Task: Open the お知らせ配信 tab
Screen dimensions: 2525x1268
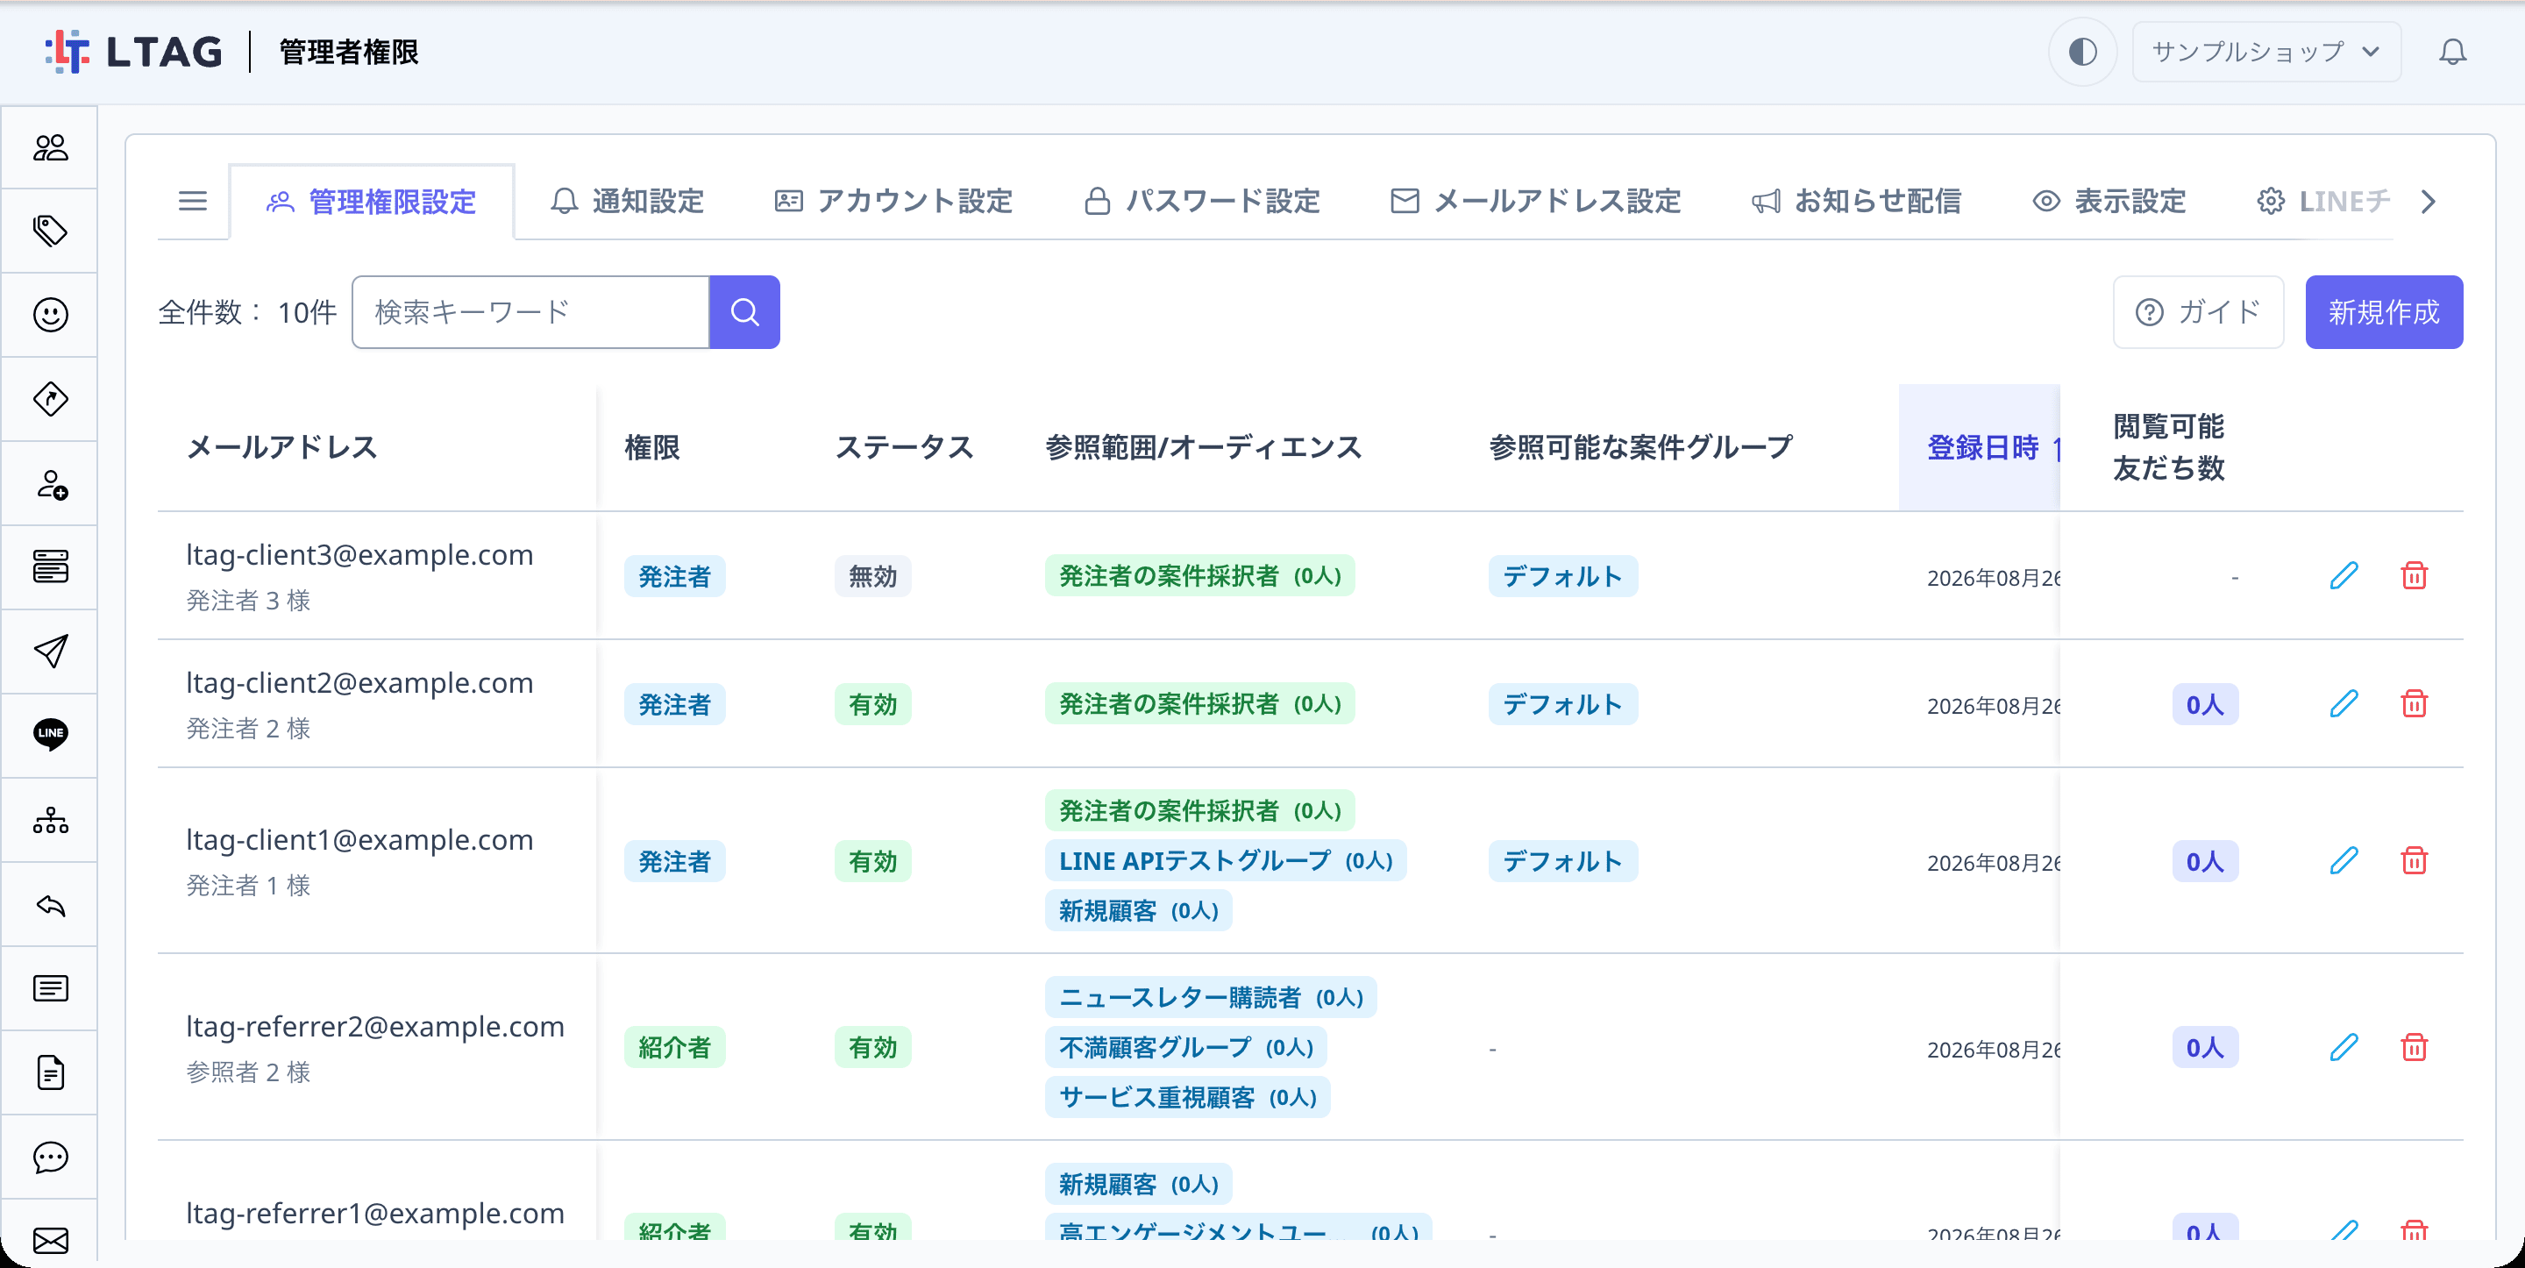Action: [1857, 201]
